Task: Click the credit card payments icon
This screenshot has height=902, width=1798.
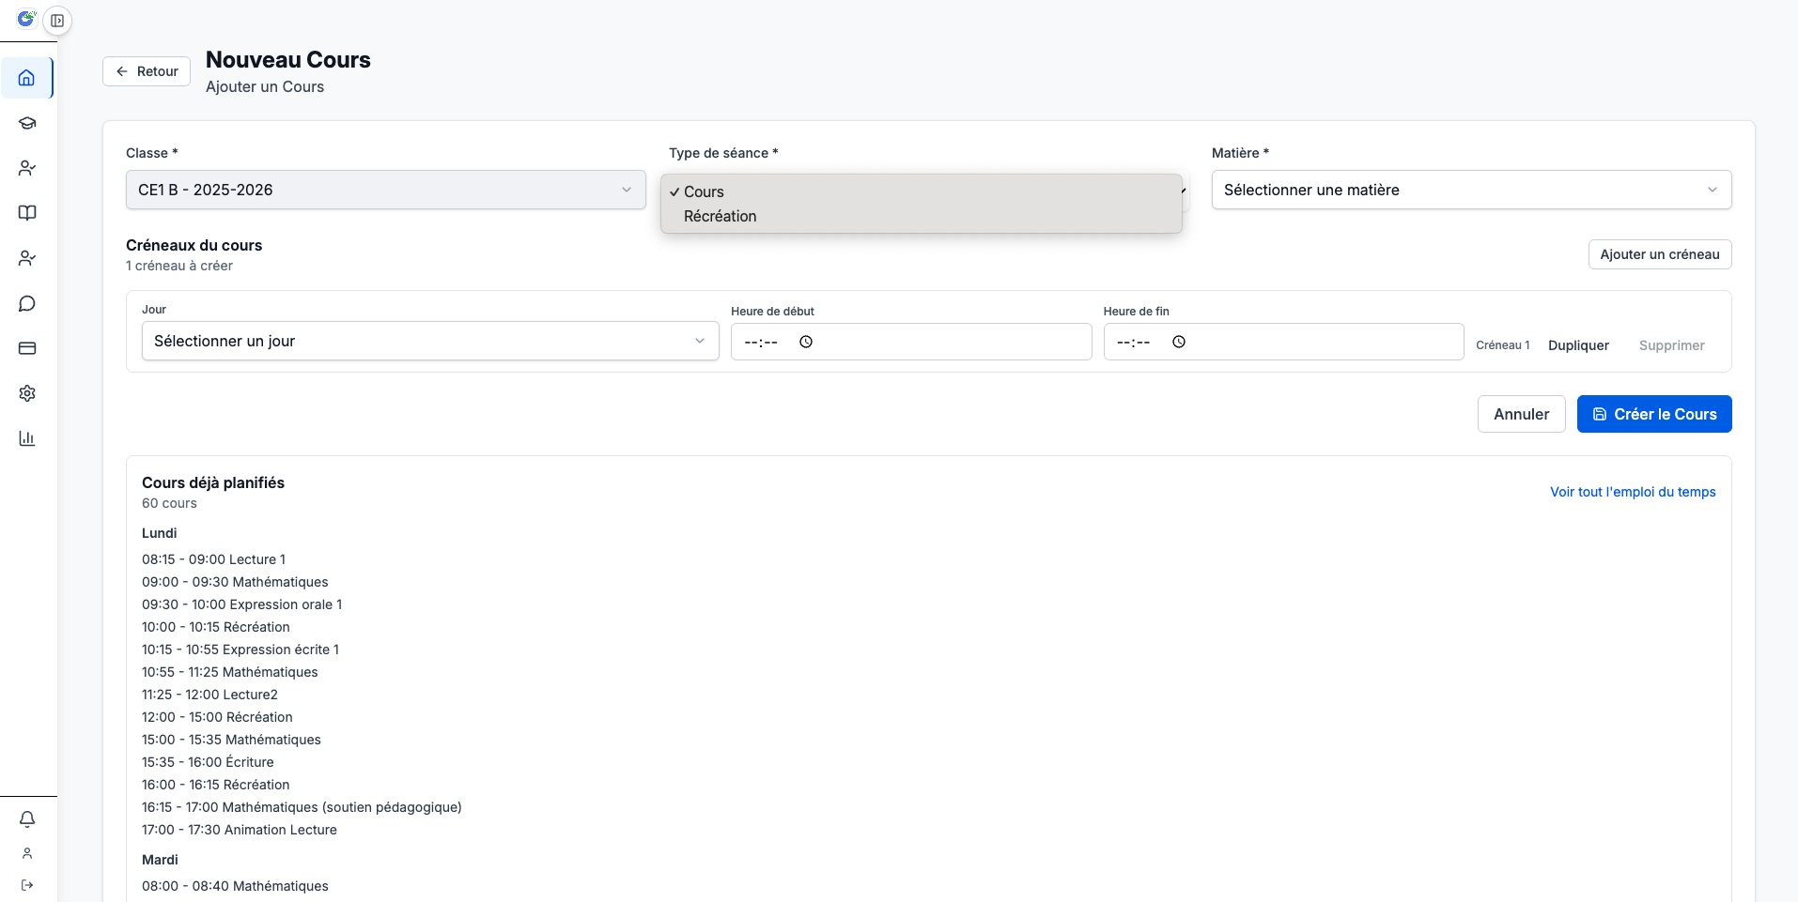Action: [27, 348]
